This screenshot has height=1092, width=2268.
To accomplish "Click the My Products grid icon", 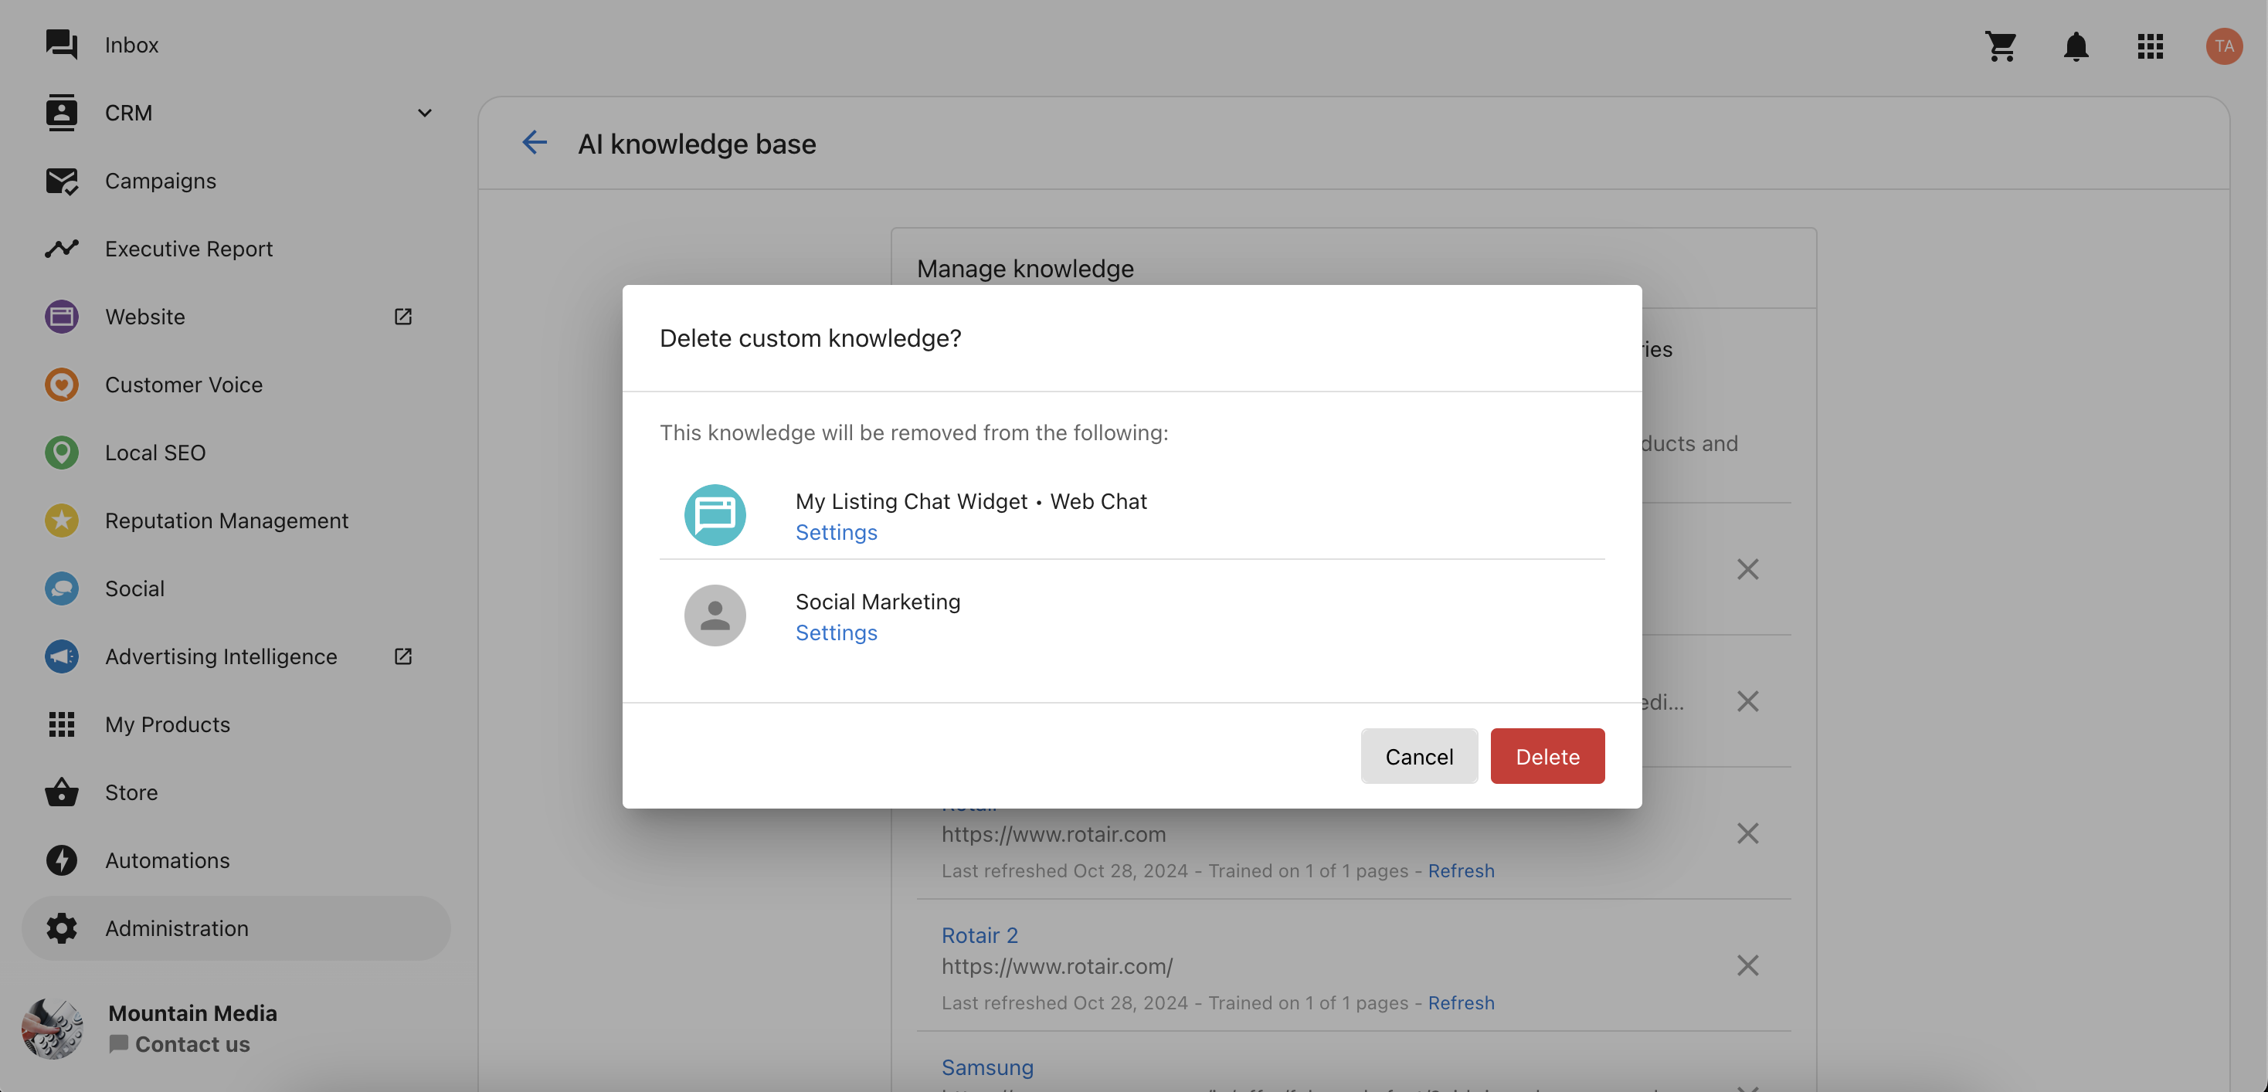I will pyautogui.click(x=62, y=724).
